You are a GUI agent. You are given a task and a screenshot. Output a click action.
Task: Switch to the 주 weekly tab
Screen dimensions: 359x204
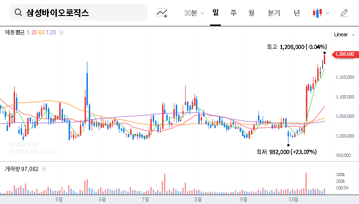tap(233, 13)
